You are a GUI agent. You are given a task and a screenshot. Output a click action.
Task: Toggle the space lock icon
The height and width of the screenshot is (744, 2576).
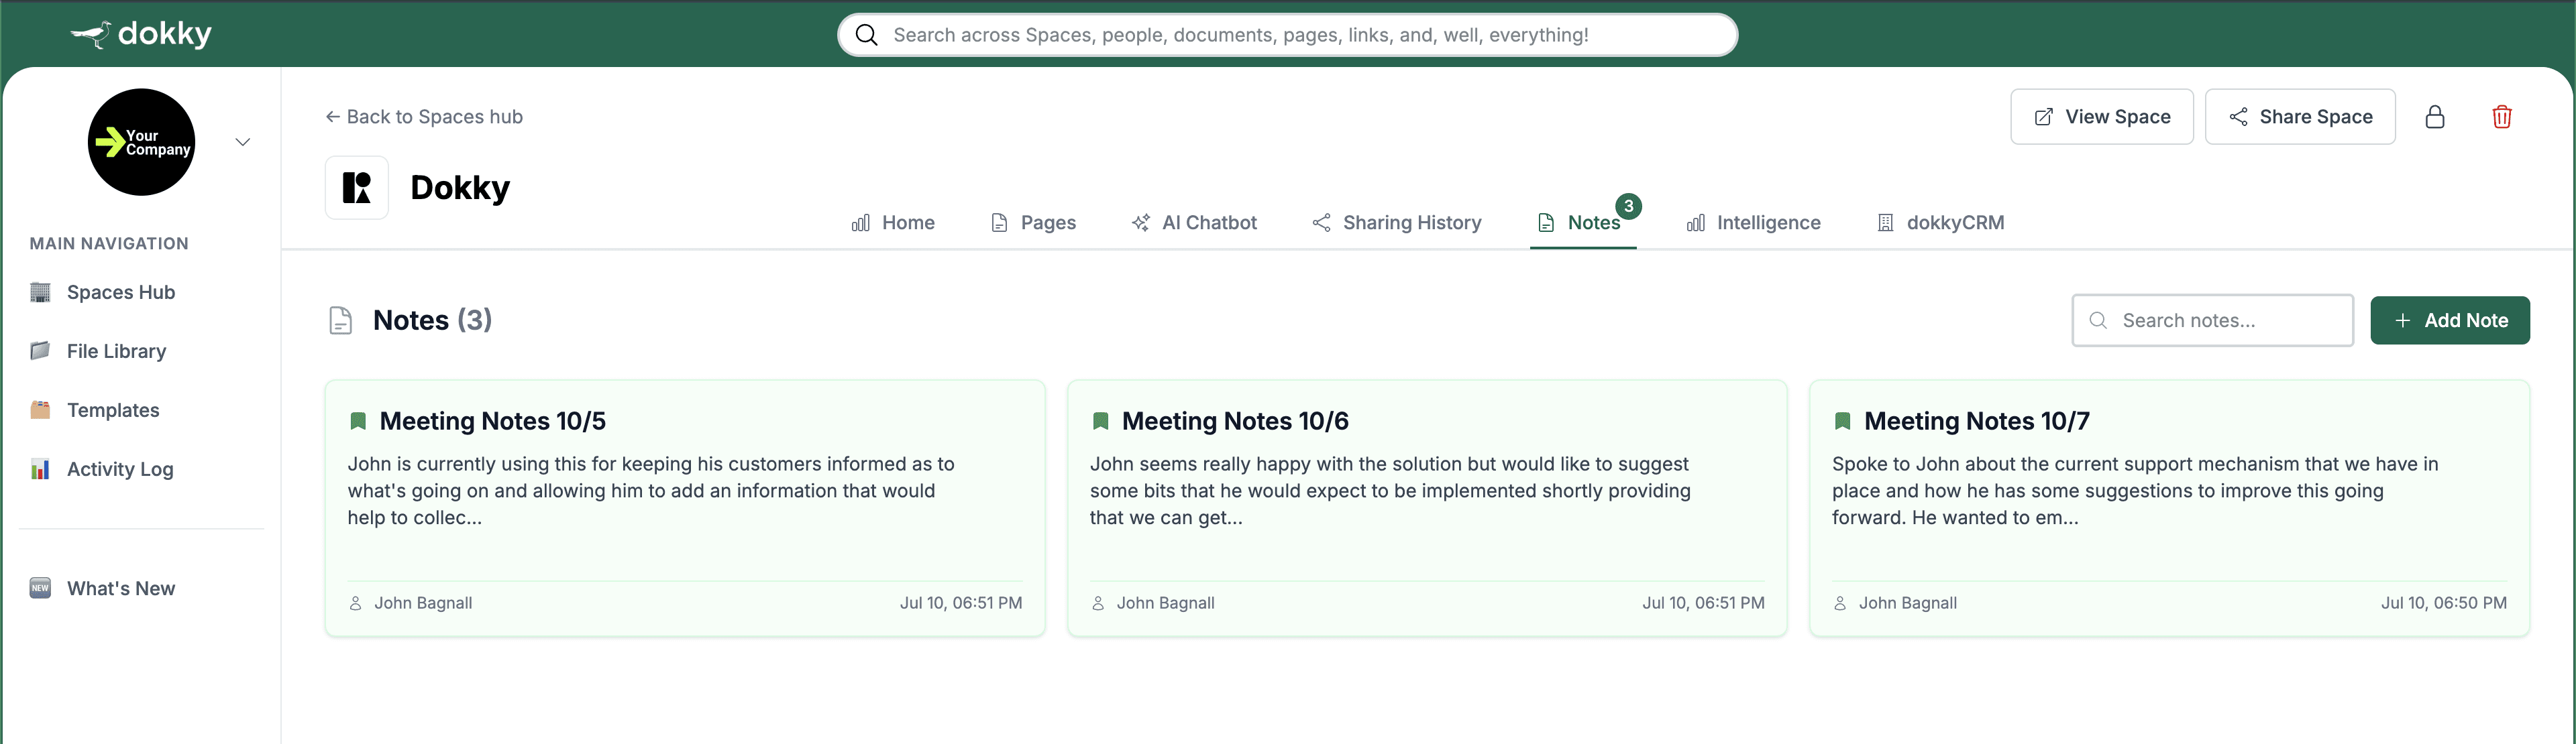(x=2434, y=117)
